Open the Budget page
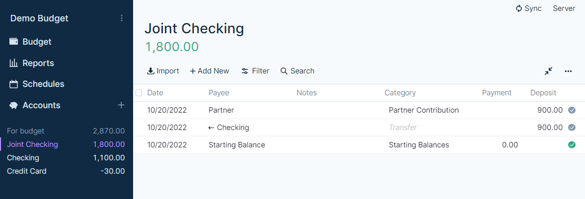Screen dimensions: 585x199 (x=37, y=42)
